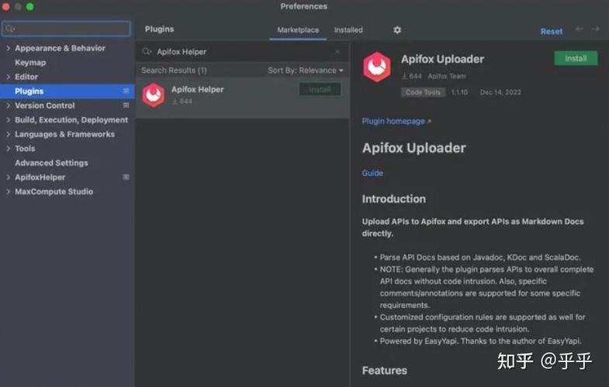Image resolution: width=609 pixels, height=387 pixels.
Task: Open the Guide link
Action: pyautogui.click(x=372, y=173)
